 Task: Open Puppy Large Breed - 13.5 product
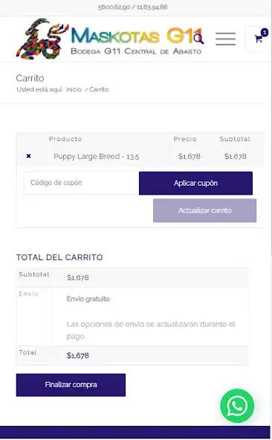[97, 156]
